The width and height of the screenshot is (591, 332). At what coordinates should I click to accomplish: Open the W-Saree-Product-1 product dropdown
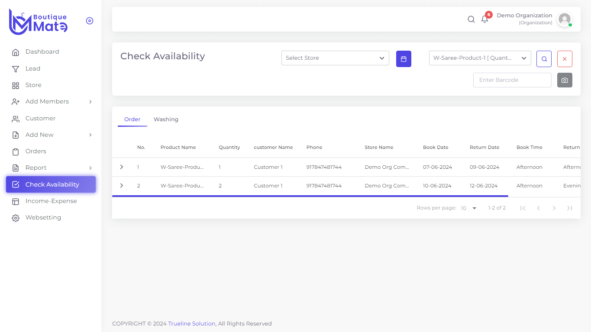click(x=480, y=58)
